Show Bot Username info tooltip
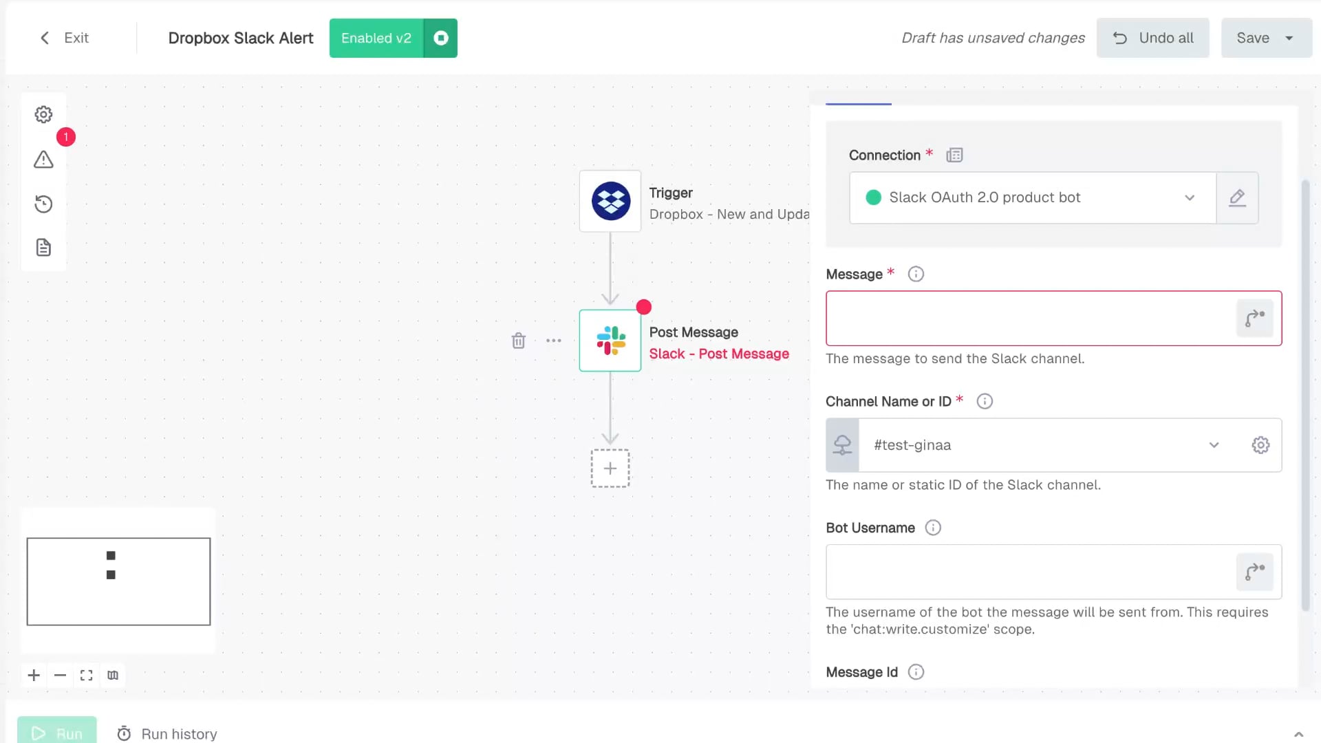Image resolution: width=1321 pixels, height=743 pixels. (x=933, y=528)
